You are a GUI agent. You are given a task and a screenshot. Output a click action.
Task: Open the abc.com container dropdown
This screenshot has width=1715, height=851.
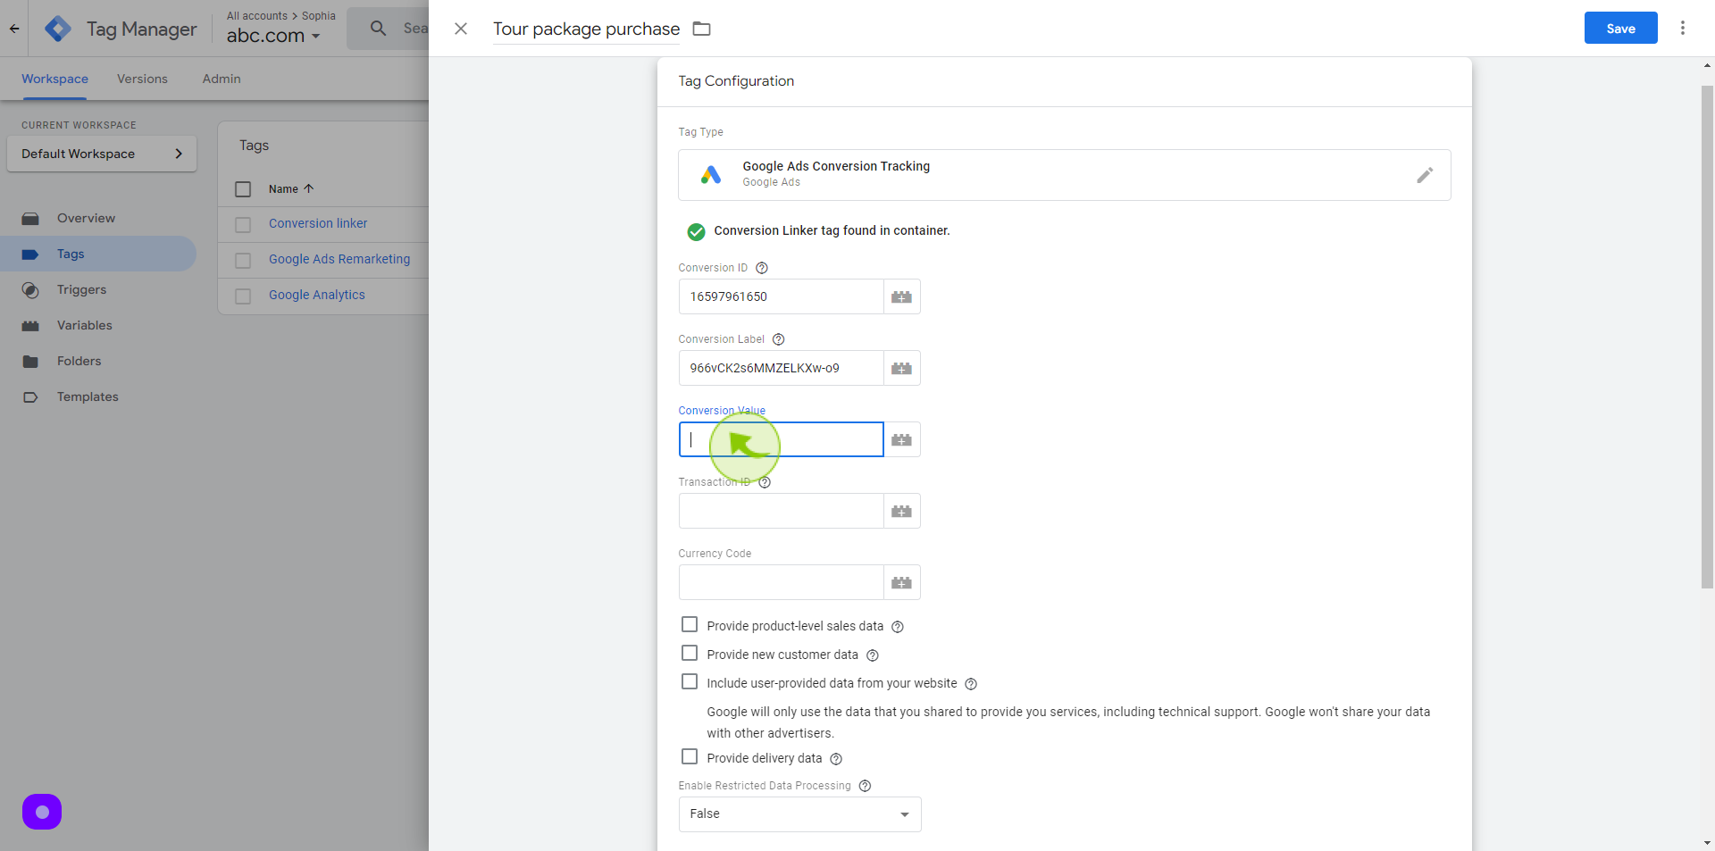point(273,36)
